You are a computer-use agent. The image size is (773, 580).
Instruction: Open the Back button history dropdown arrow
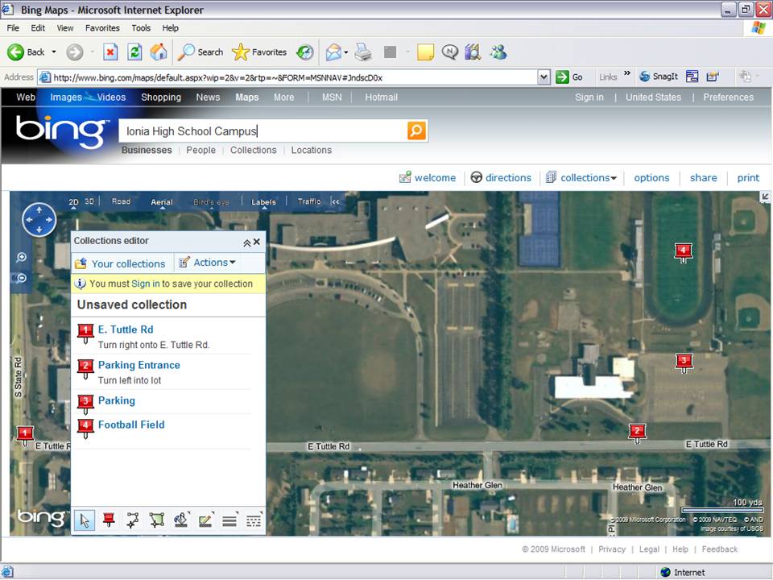54,52
